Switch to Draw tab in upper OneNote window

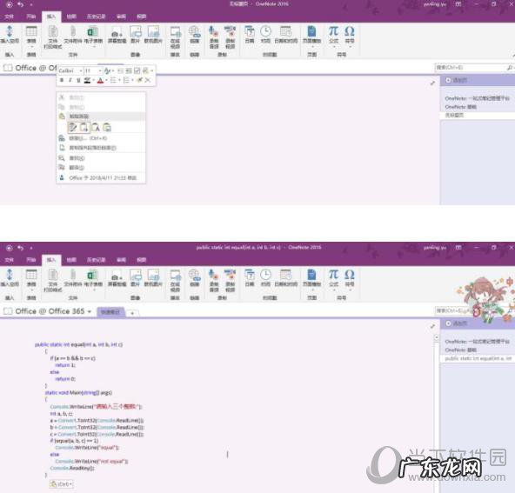coord(71,17)
